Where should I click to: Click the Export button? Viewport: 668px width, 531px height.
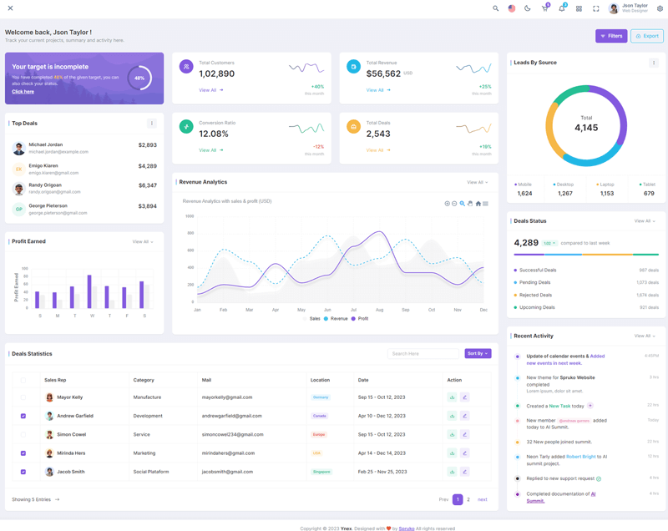(x=647, y=36)
